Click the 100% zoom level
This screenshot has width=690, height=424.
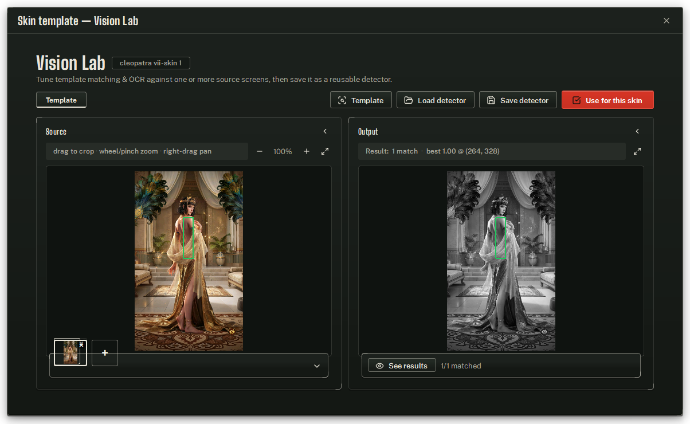tap(283, 151)
